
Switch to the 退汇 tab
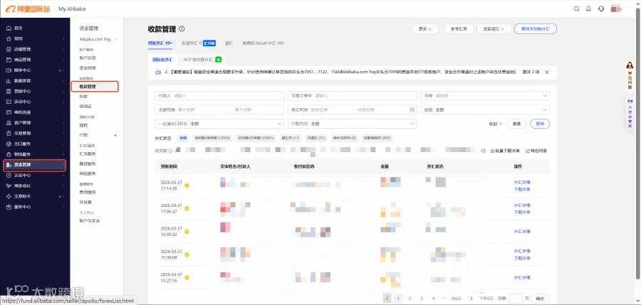click(x=229, y=43)
